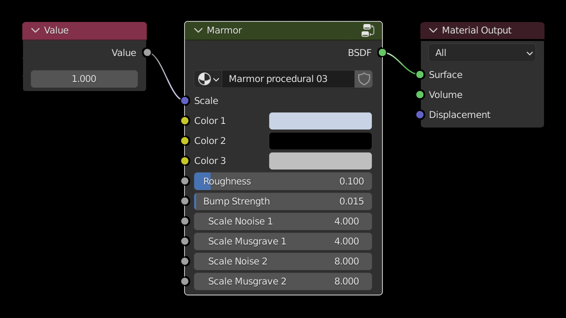This screenshot has width=566, height=318.
Task: Click the Roughness slider
Action: [x=283, y=181]
